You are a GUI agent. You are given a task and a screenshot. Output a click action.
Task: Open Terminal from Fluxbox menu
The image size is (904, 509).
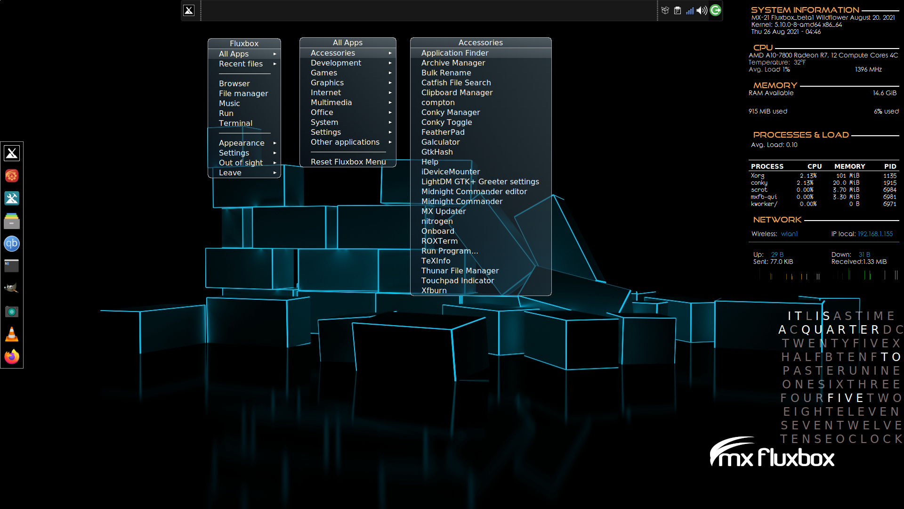244,123
